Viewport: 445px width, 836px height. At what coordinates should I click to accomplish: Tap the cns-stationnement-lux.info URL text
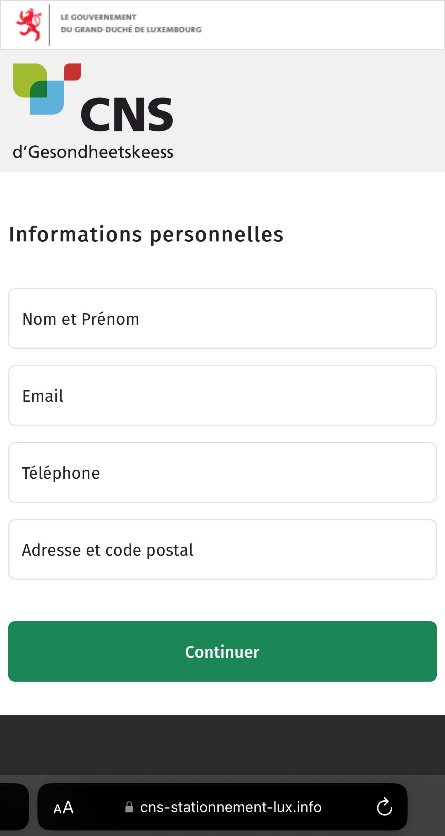(x=231, y=807)
